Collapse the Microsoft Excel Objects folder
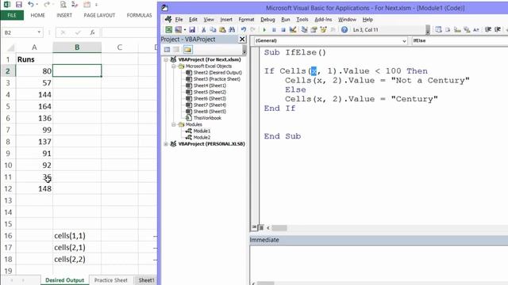Viewport: 508px width, 285px height. (x=174, y=66)
